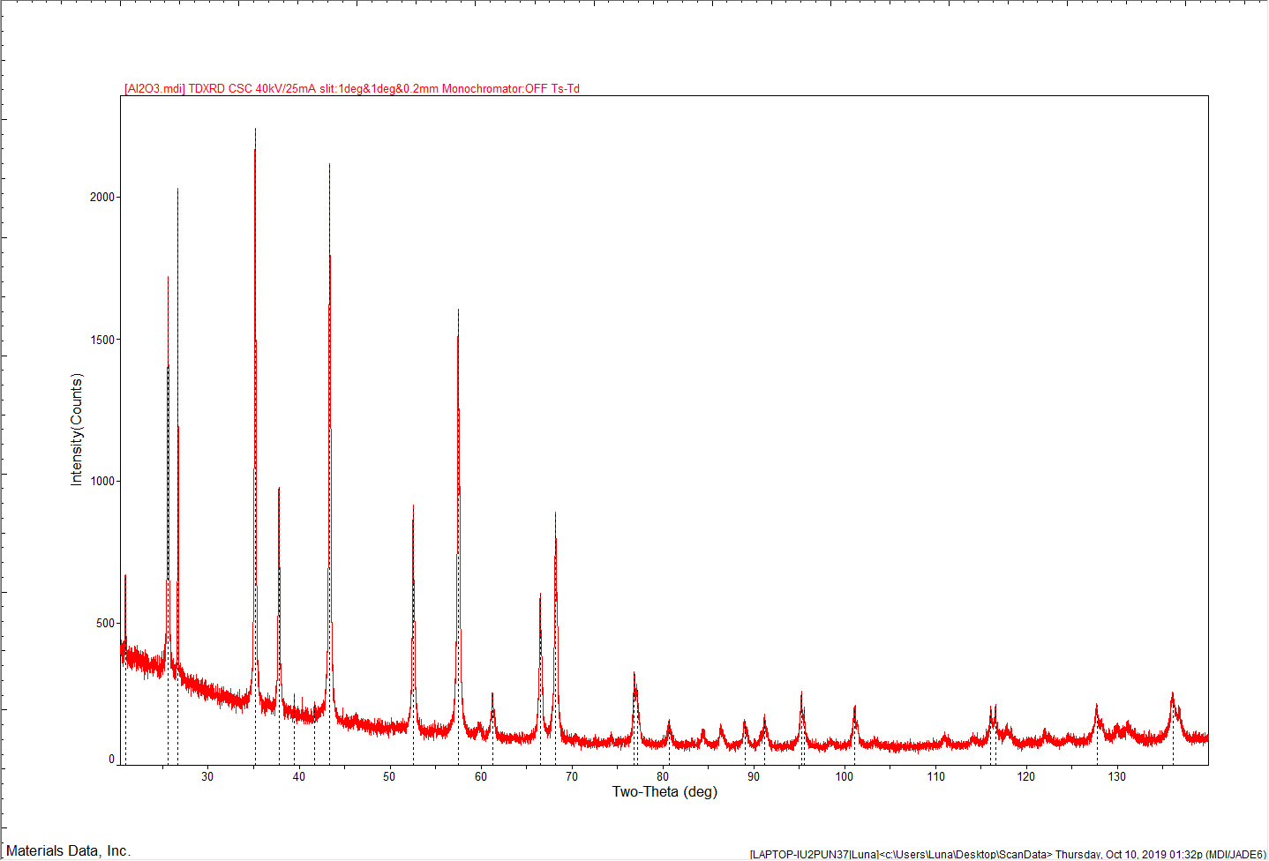Click the 30 tick label on x-axis

207,776
